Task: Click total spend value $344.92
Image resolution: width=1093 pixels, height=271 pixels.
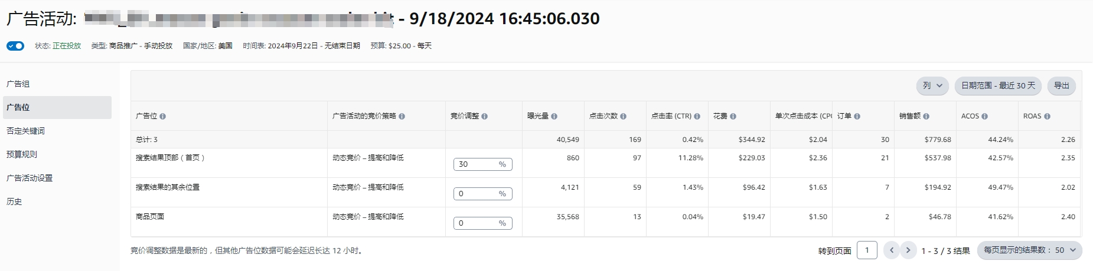Action: 752,140
